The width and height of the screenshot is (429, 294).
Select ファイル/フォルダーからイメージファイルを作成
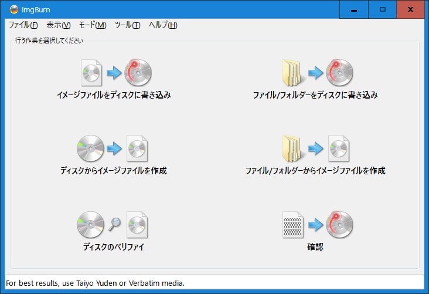[x=315, y=171]
